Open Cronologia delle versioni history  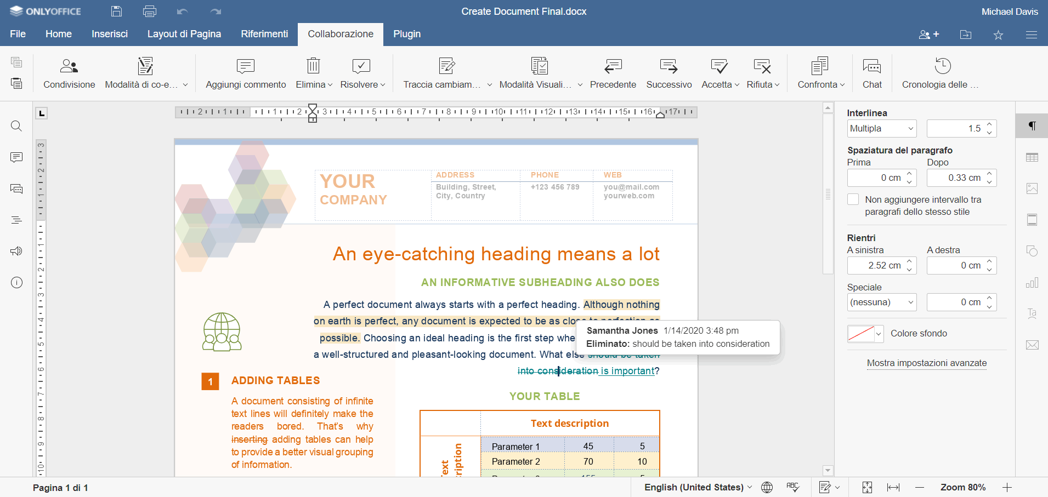(940, 73)
